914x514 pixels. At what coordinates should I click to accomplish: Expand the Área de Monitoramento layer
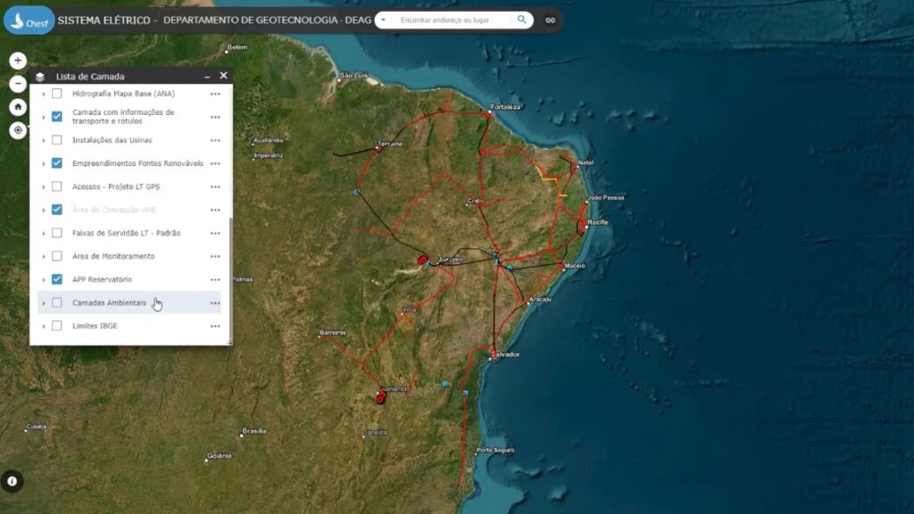pos(44,256)
